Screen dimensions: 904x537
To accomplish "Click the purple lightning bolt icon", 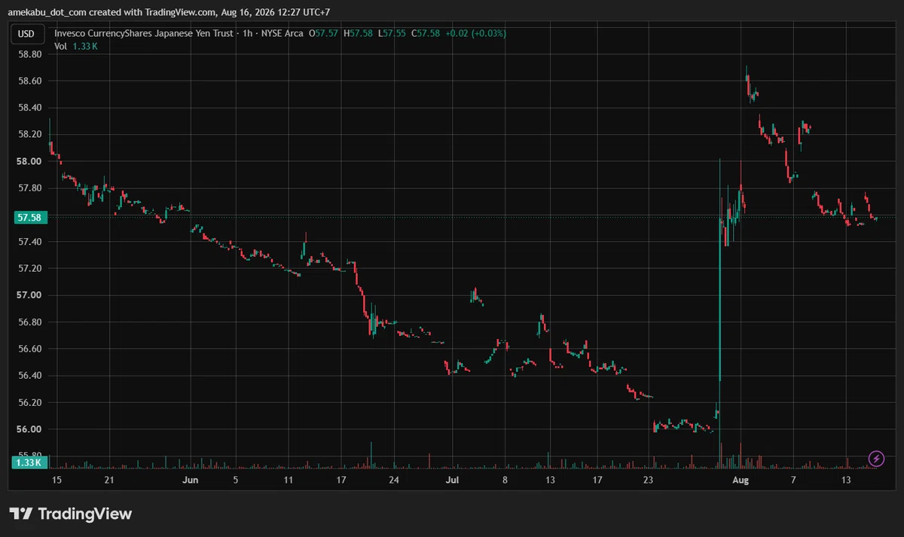I will [x=876, y=457].
